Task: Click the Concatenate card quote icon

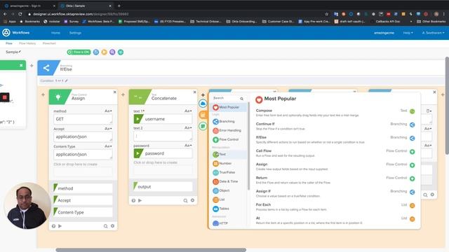Action: click(138, 97)
